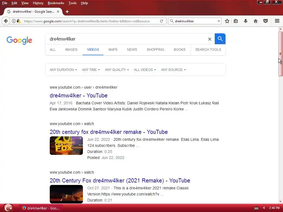Image resolution: width=283 pixels, height=212 pixels.
Task: Show hidden tray icons chevron
Action: (x=264, y=208)
